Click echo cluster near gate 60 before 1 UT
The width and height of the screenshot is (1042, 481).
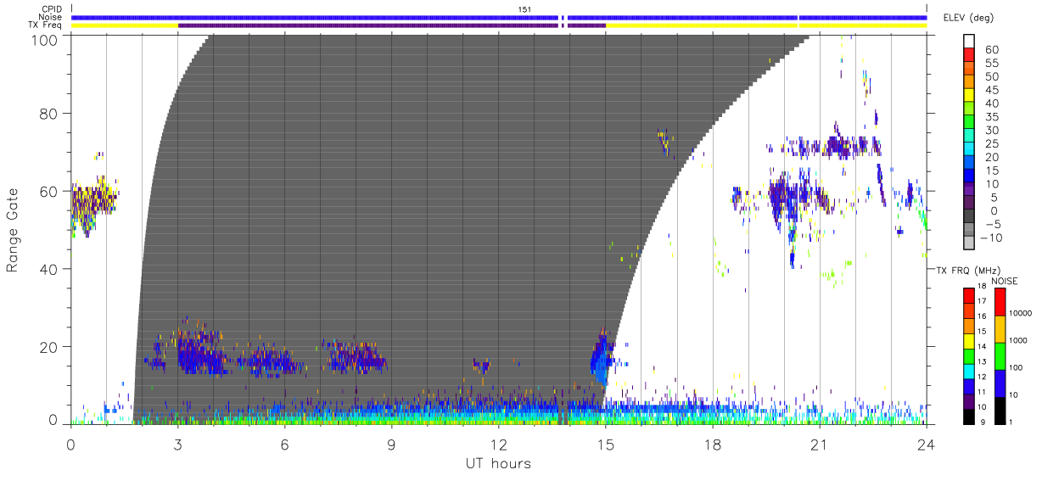pos(92,204)
